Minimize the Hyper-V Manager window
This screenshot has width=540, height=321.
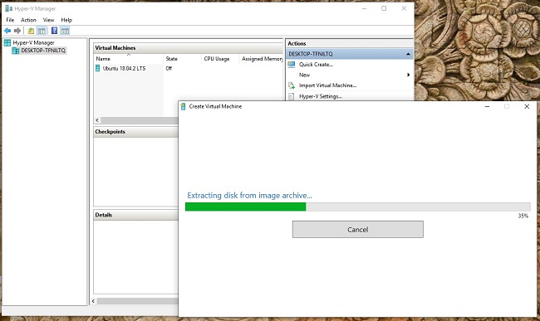(365, 8)
